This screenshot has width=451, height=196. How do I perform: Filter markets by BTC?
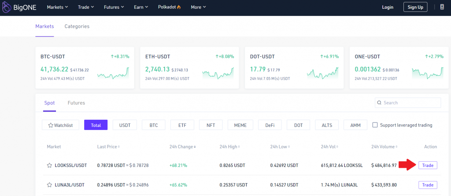(154, 125)
